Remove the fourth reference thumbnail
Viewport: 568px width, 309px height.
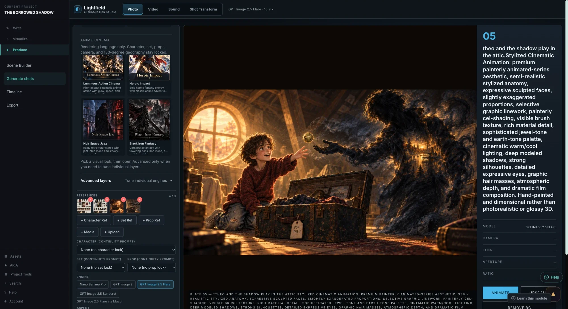(x=140, y=200)
